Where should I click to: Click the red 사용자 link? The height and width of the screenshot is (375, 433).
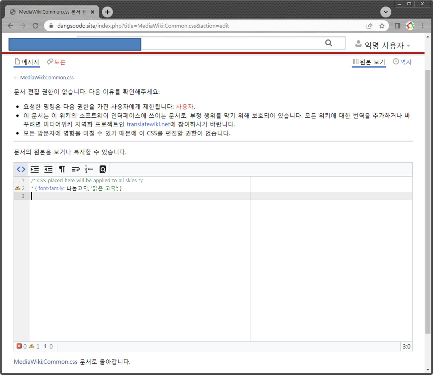185,107
